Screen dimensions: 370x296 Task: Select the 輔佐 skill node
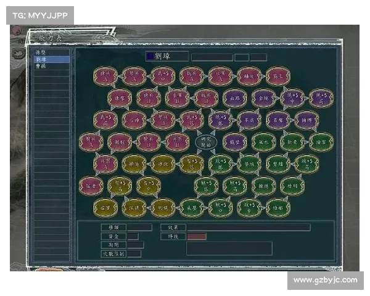click(x=249, y=76)
